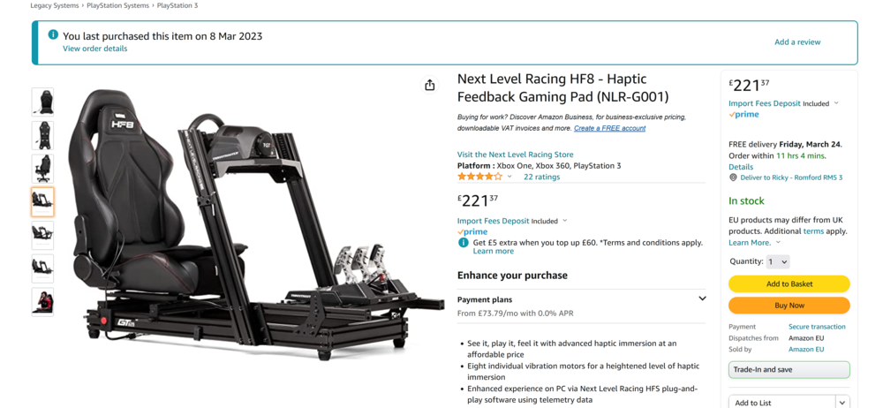The image size is (883, 408).
Task: Click Trade-In and save button
Action: click(x=789, y=370)
